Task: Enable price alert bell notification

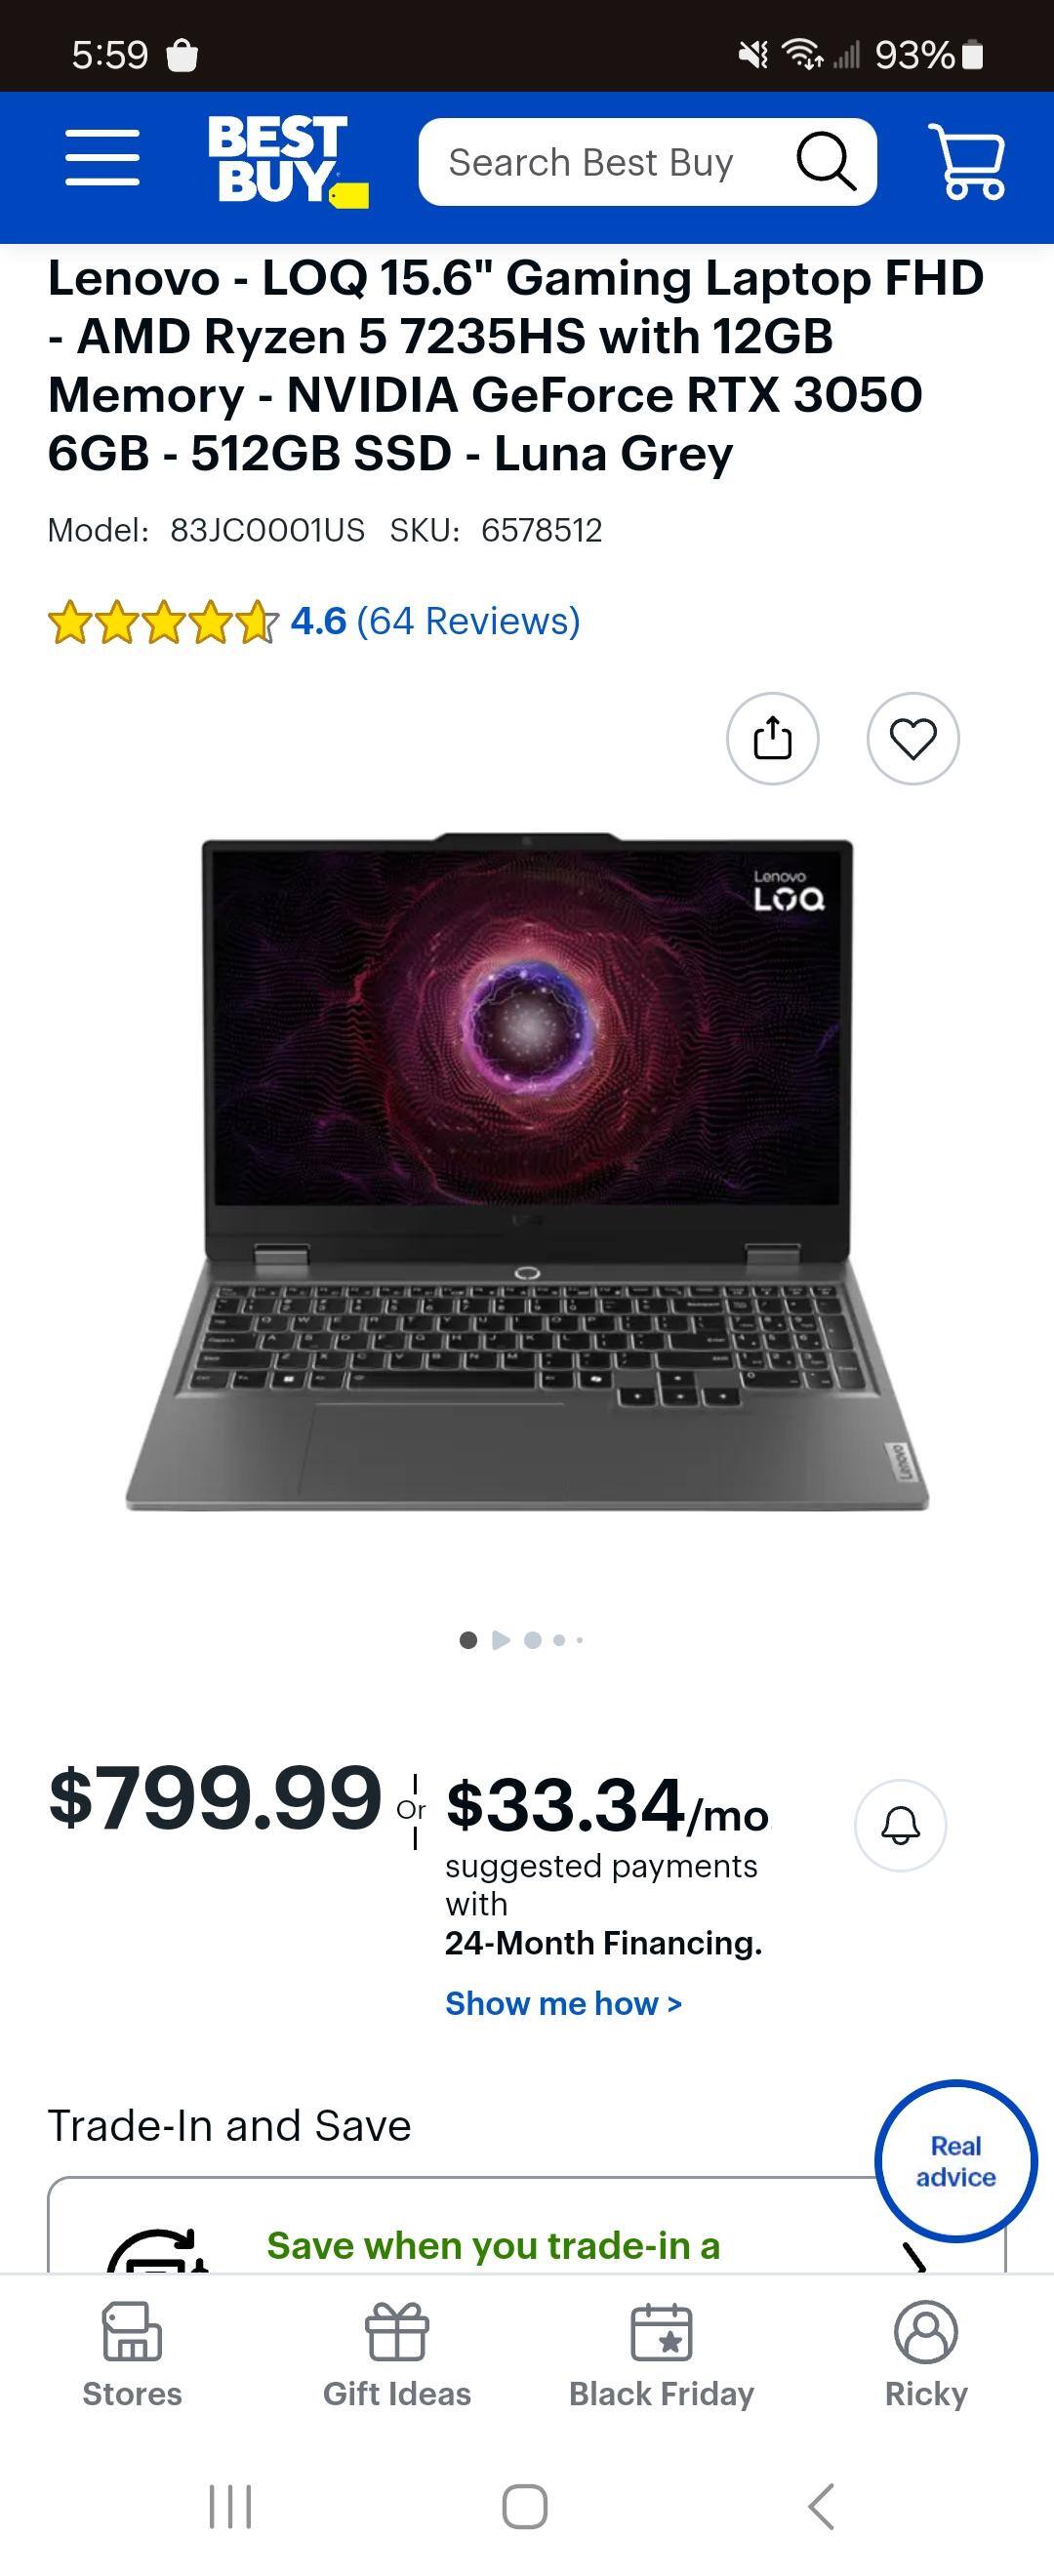Action: point(900,1825)
